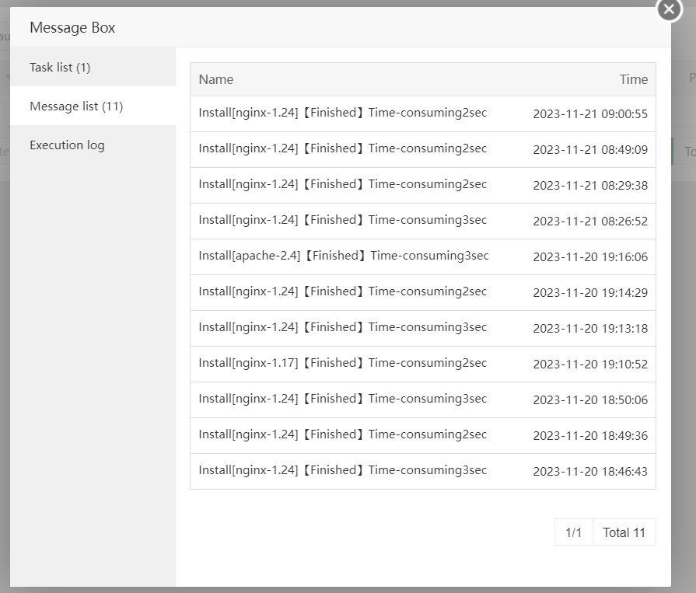The height and width of the screenshot is (593, 696).
Task: Click the Message Box title text
Action: point(72,28)
